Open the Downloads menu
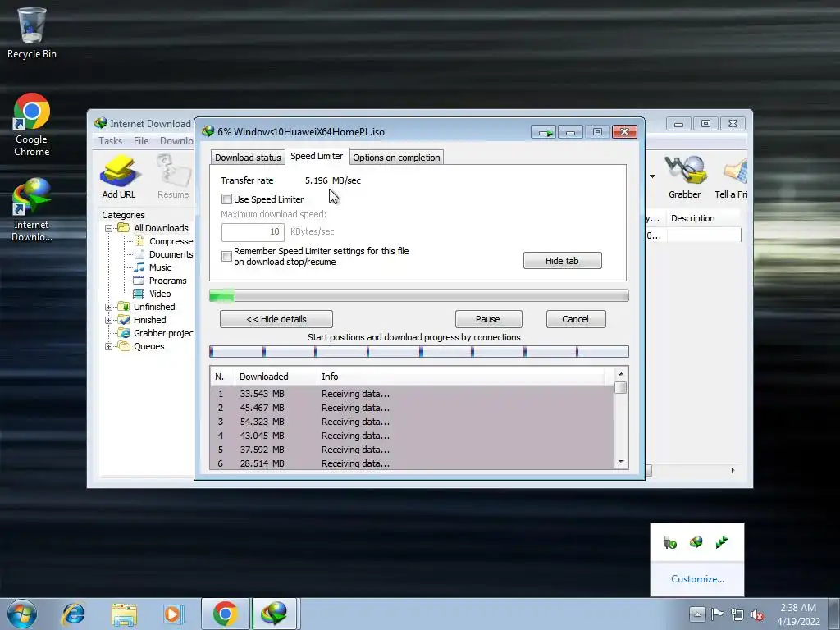This screenshot has width=840, height=630. point(177,141)
